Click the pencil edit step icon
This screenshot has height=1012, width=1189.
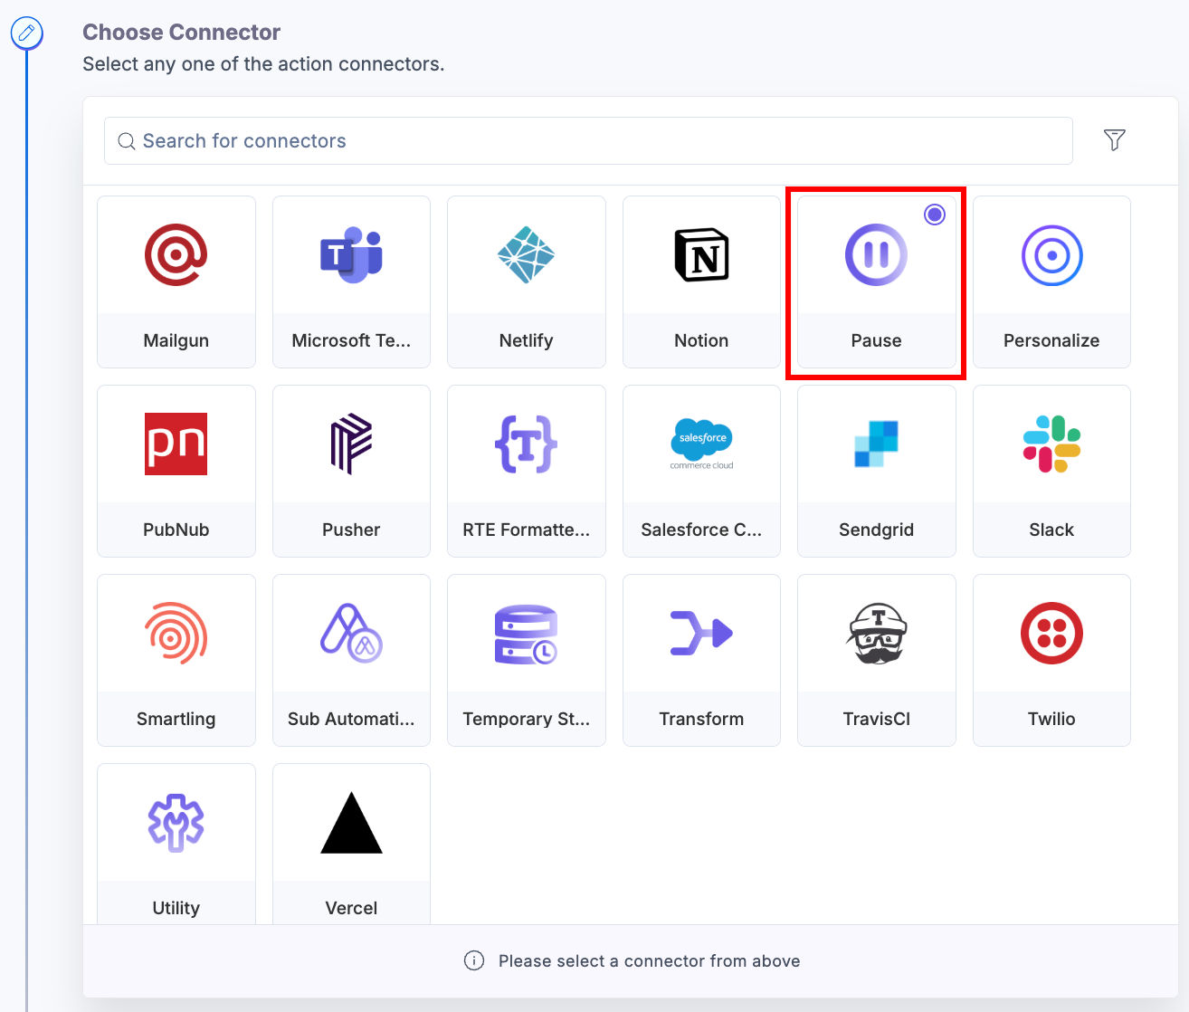pyautogui.click(x=26, y=33)
